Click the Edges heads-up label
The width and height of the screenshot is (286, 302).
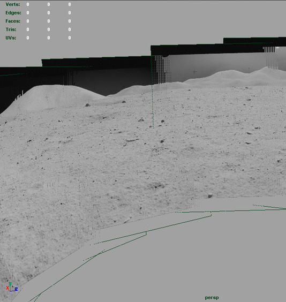point(13,13)
